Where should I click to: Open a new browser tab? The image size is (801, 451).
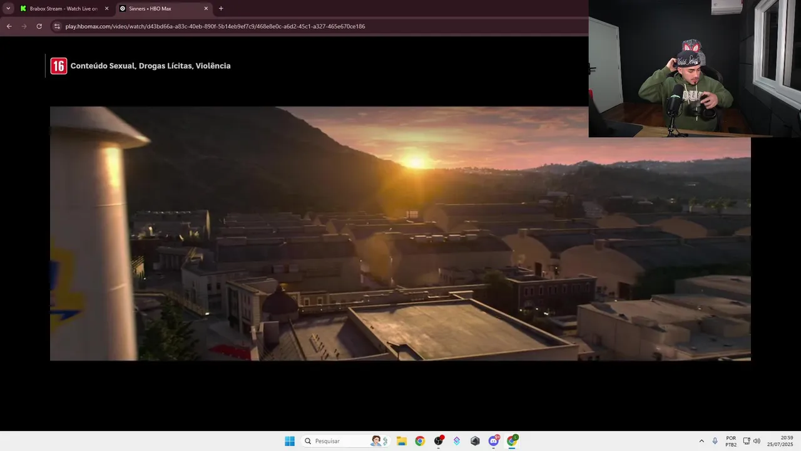point(221,9)
